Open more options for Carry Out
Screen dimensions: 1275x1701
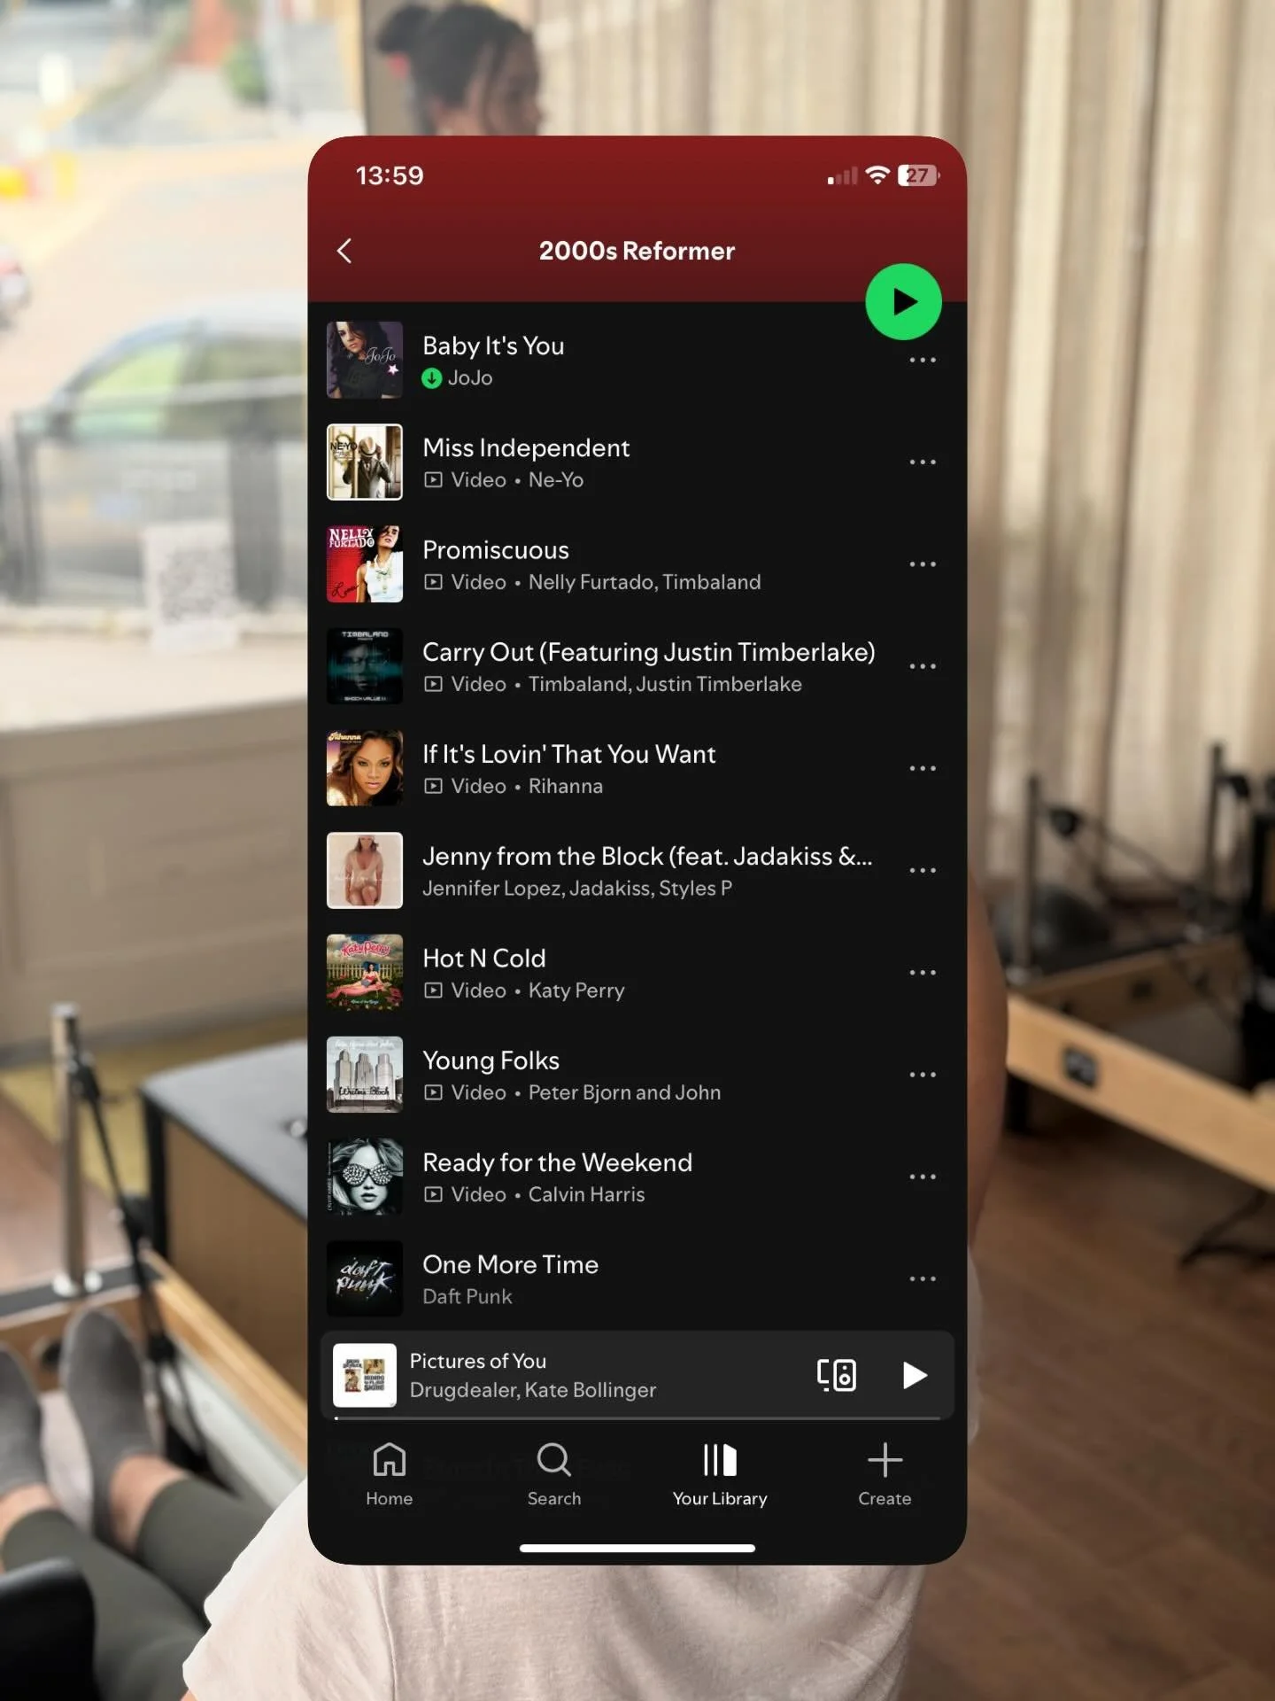923,666
